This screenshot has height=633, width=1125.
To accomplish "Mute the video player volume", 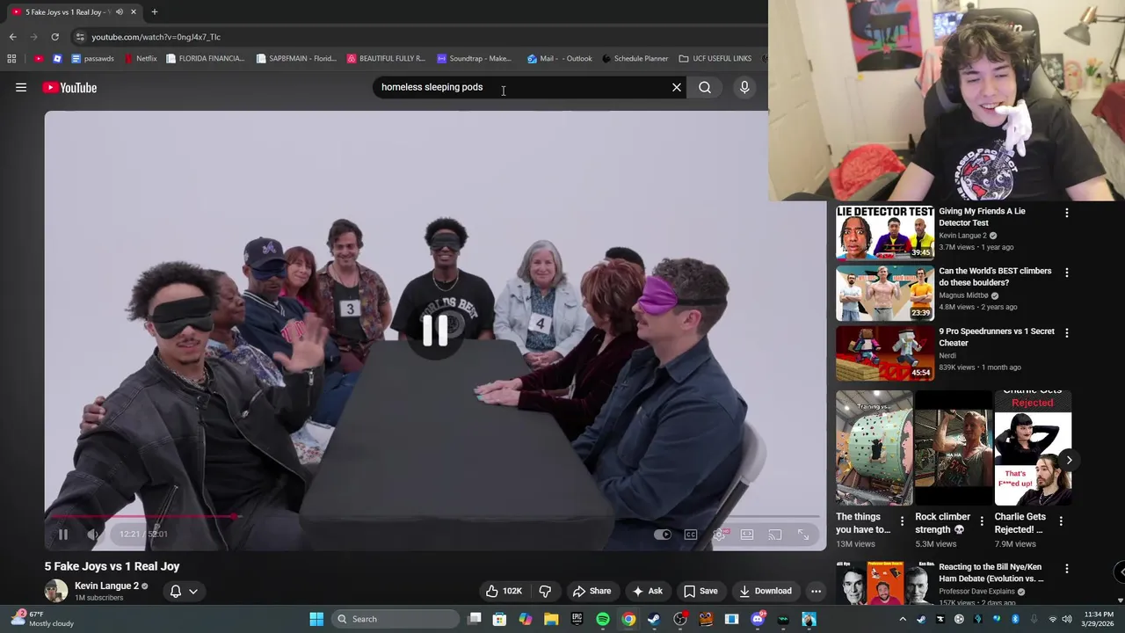I will (93, 534).
